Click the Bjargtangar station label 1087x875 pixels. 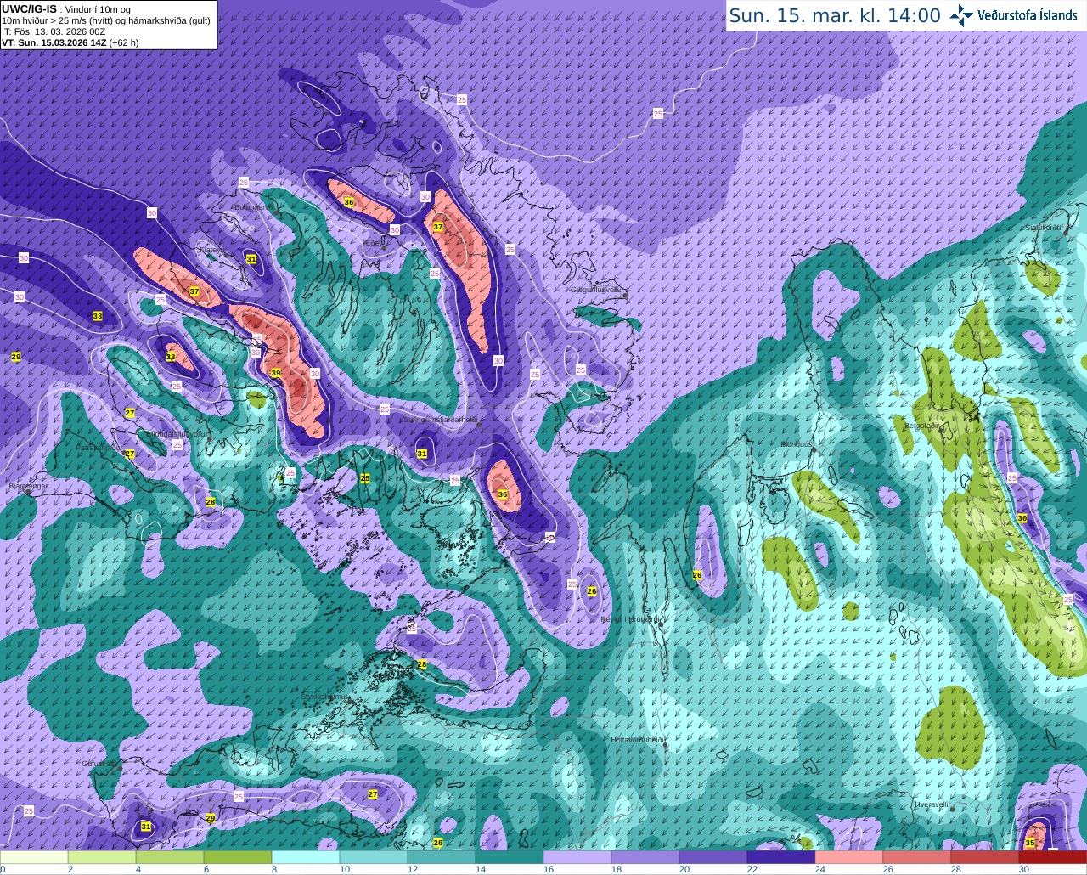click(28, 487)
